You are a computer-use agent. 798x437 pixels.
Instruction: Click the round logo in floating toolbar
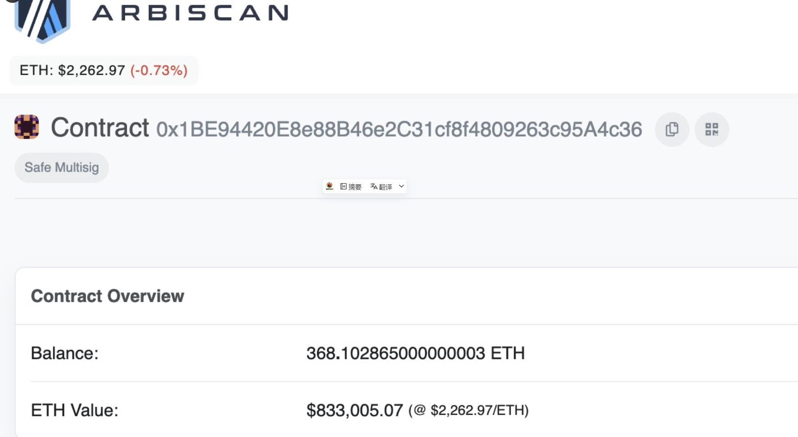coord(330,186)
